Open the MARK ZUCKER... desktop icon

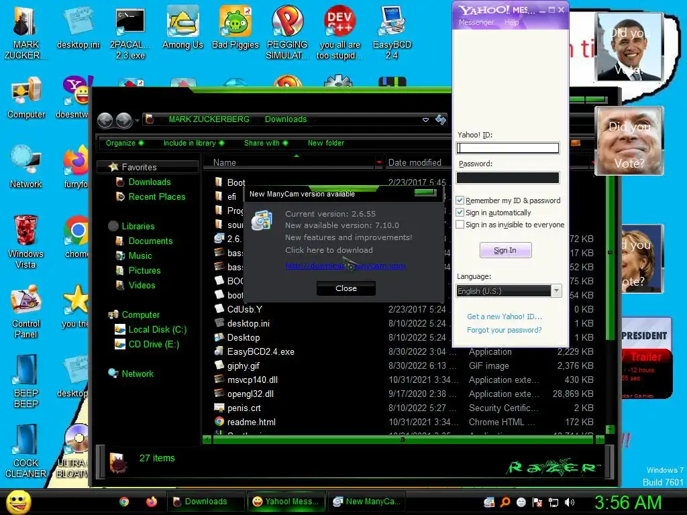tap(25, 33)
